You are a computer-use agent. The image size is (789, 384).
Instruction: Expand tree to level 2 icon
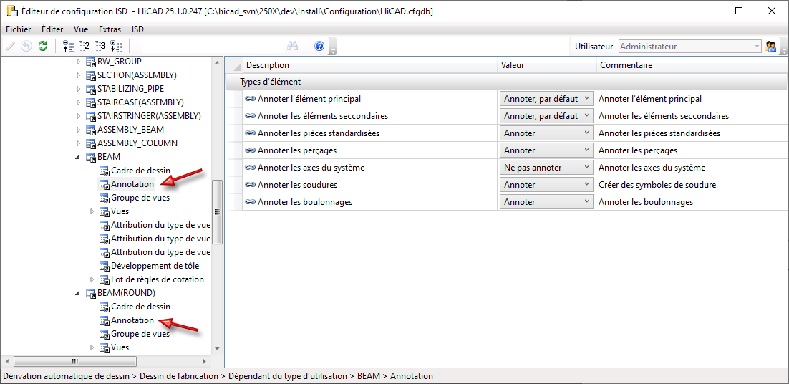click(x=84, y=47)
